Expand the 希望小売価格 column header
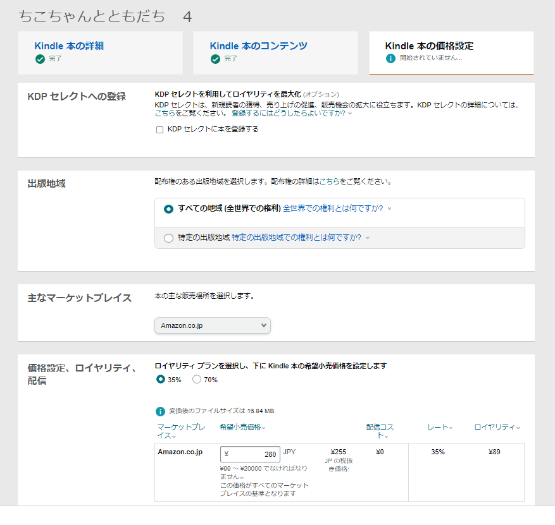 click(x=242, y=427)
